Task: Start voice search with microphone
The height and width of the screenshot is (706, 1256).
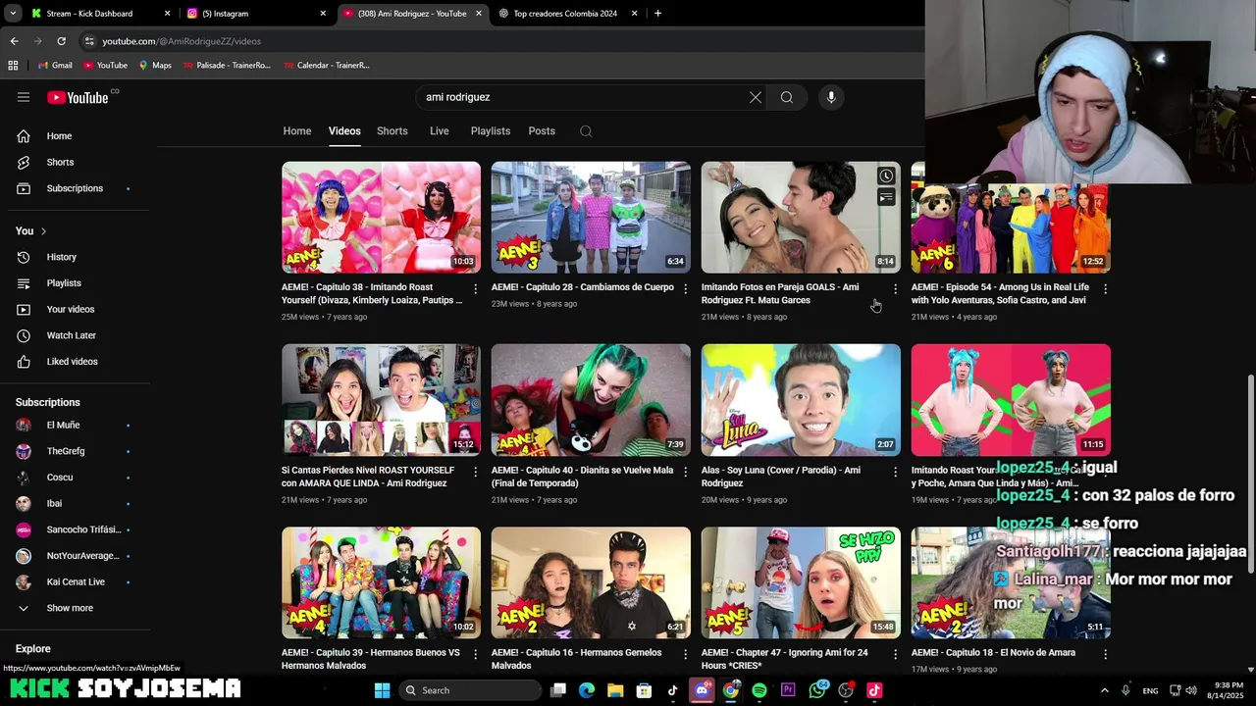Action: pos(831,97)
